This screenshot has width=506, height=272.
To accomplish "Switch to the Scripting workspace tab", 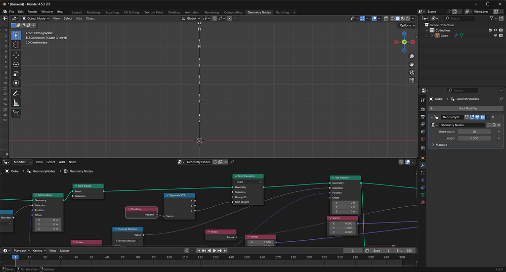I will pyautogui.click(x=282, y=12).
